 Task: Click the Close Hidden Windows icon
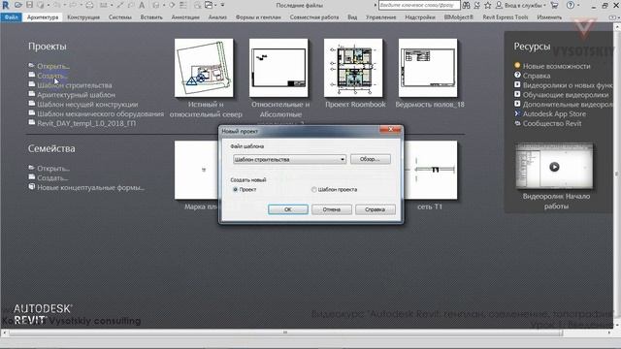click(x=197, y=5)
